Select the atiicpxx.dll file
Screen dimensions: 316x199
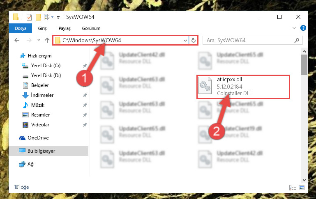point(243,87)
